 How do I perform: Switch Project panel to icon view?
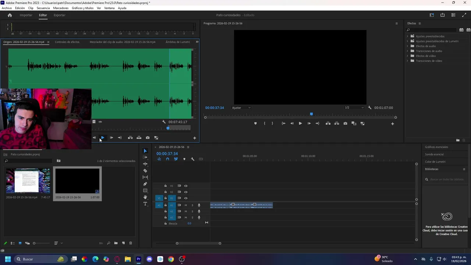point(20,243)
